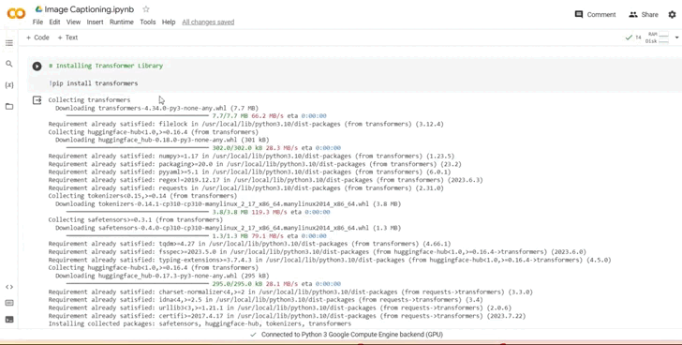The width and height of the screenshot is (682, 345).
Task: Click the !pip install transformers code line
Action: (x=94, y=83)
